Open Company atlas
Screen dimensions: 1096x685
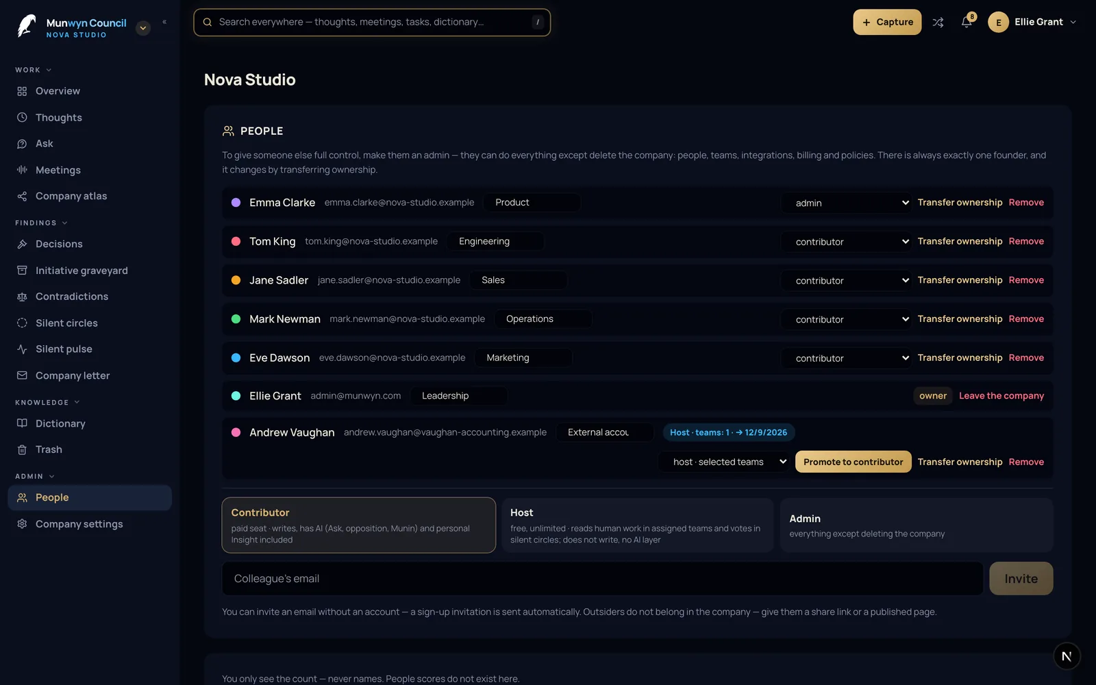pos(90,197)
